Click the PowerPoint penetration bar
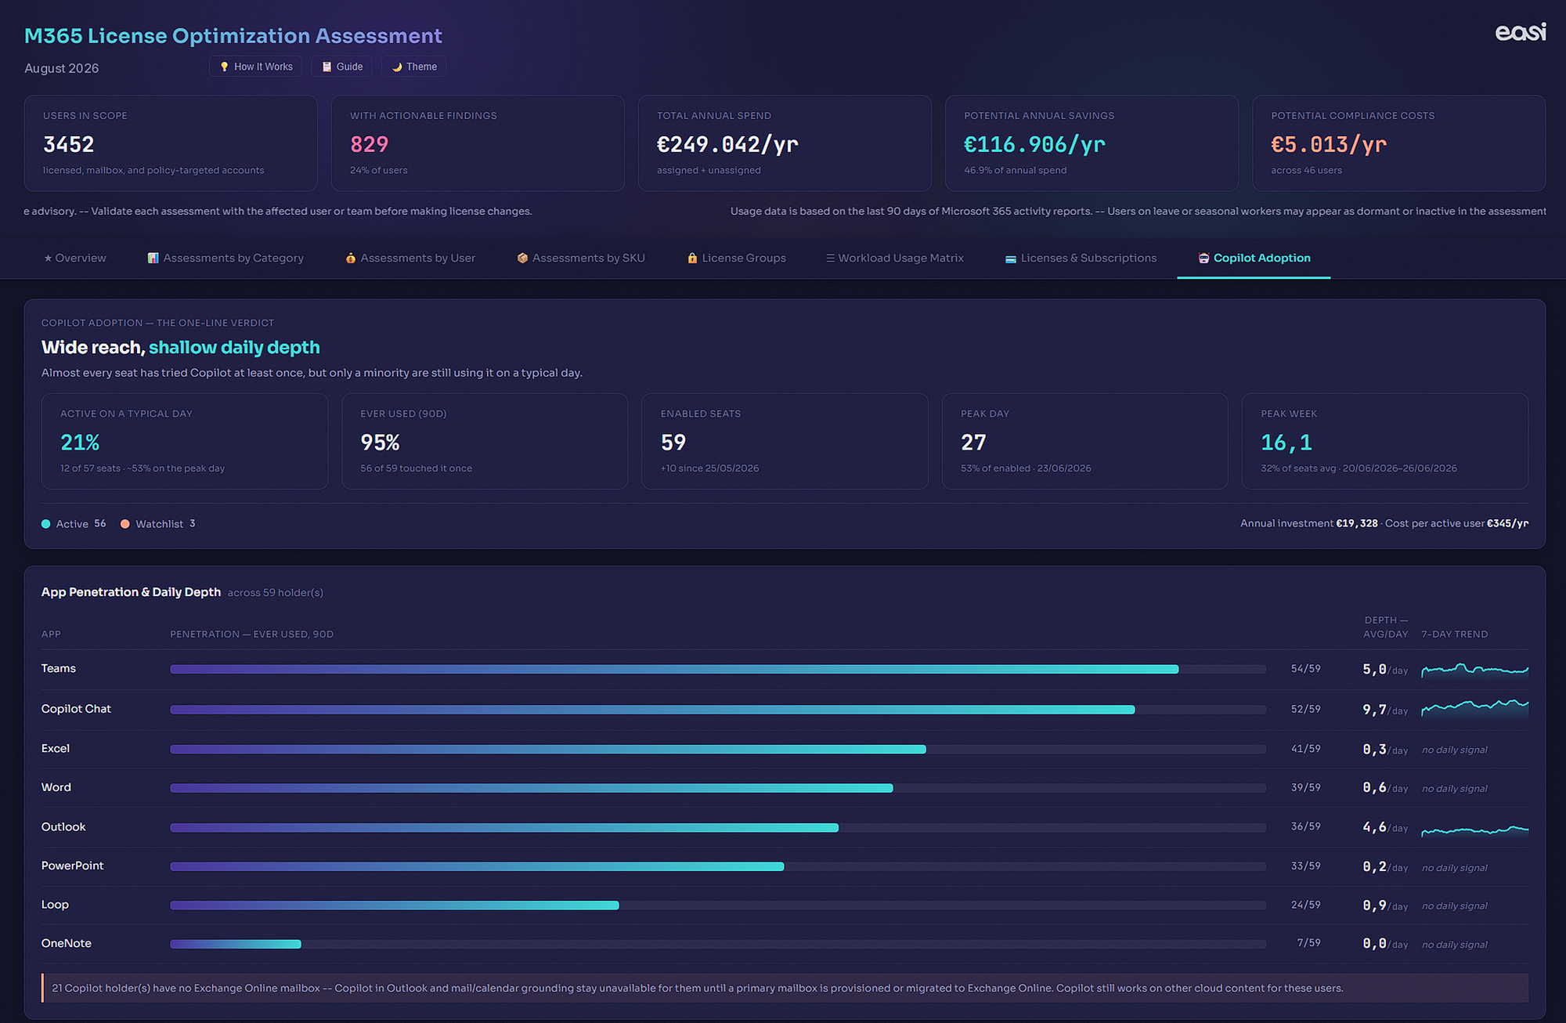Viewport: 1566px width, 1023px height. [x=718, y=866]
